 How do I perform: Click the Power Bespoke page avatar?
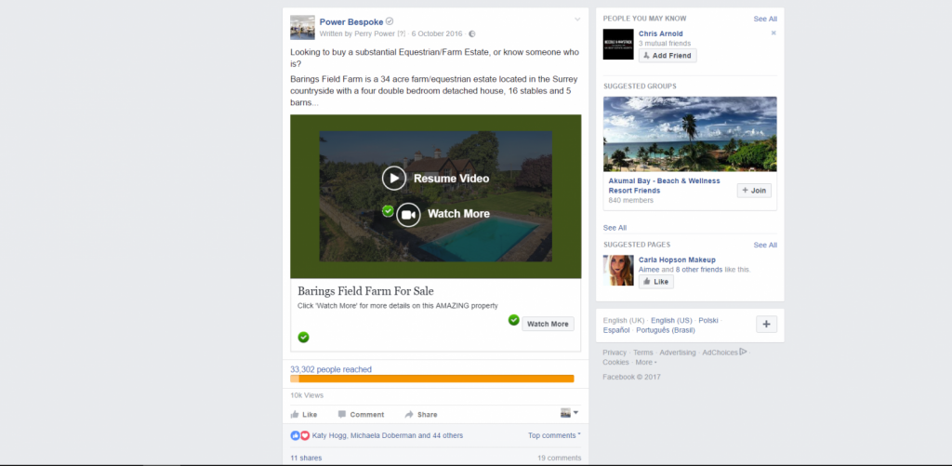302,27
